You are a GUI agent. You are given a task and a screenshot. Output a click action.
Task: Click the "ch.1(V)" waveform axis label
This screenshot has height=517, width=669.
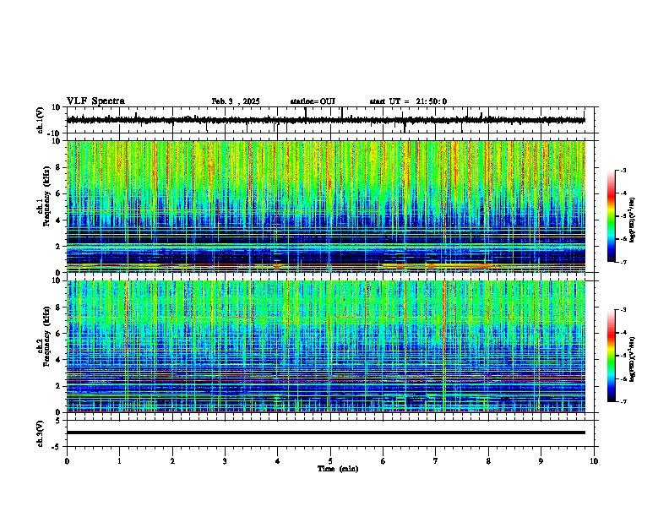[x=41, y=120]
